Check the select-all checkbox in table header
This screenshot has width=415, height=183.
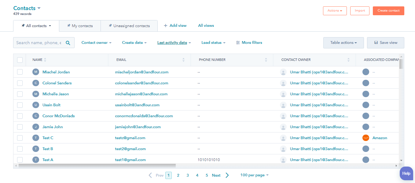pyautogui.click(x=20, y=60)
